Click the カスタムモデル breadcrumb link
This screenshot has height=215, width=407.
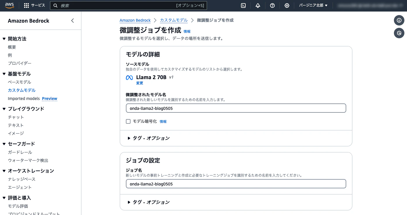tap(174, 20)
